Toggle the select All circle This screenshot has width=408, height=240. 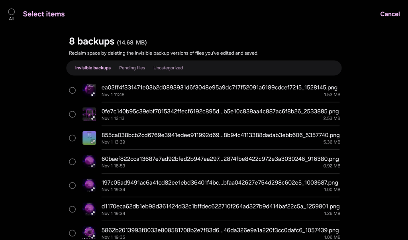(x=11, y=12)
